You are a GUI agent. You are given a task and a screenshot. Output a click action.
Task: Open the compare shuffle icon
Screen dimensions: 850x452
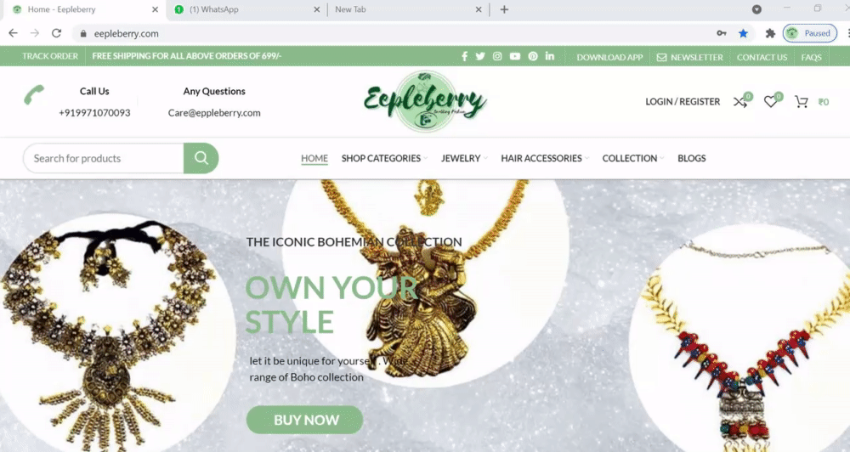(x=740, y=101)
